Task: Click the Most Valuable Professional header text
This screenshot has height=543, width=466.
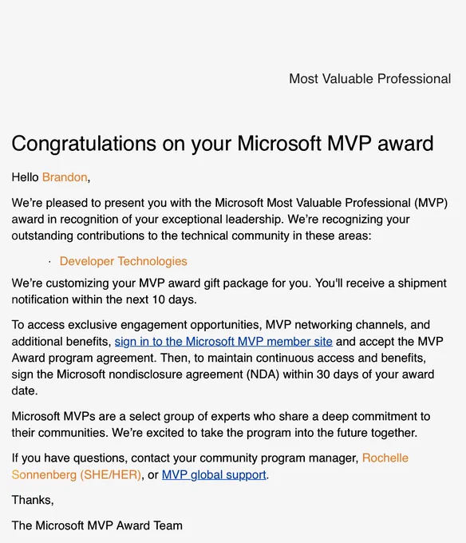Action: 369,79
